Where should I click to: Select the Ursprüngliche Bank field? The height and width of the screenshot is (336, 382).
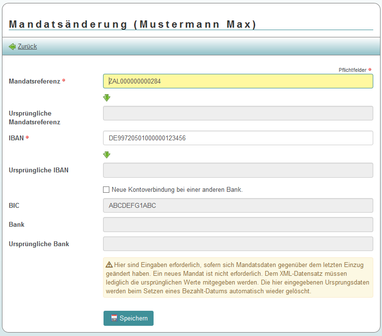coord(238,244)
